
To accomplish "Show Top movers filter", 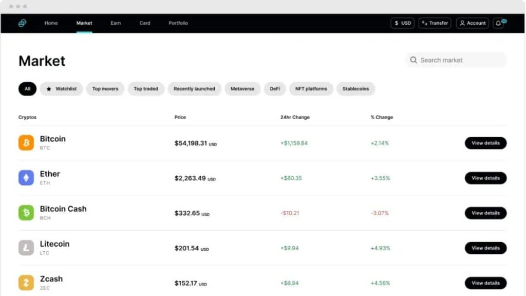I will (x=105, y=89).
